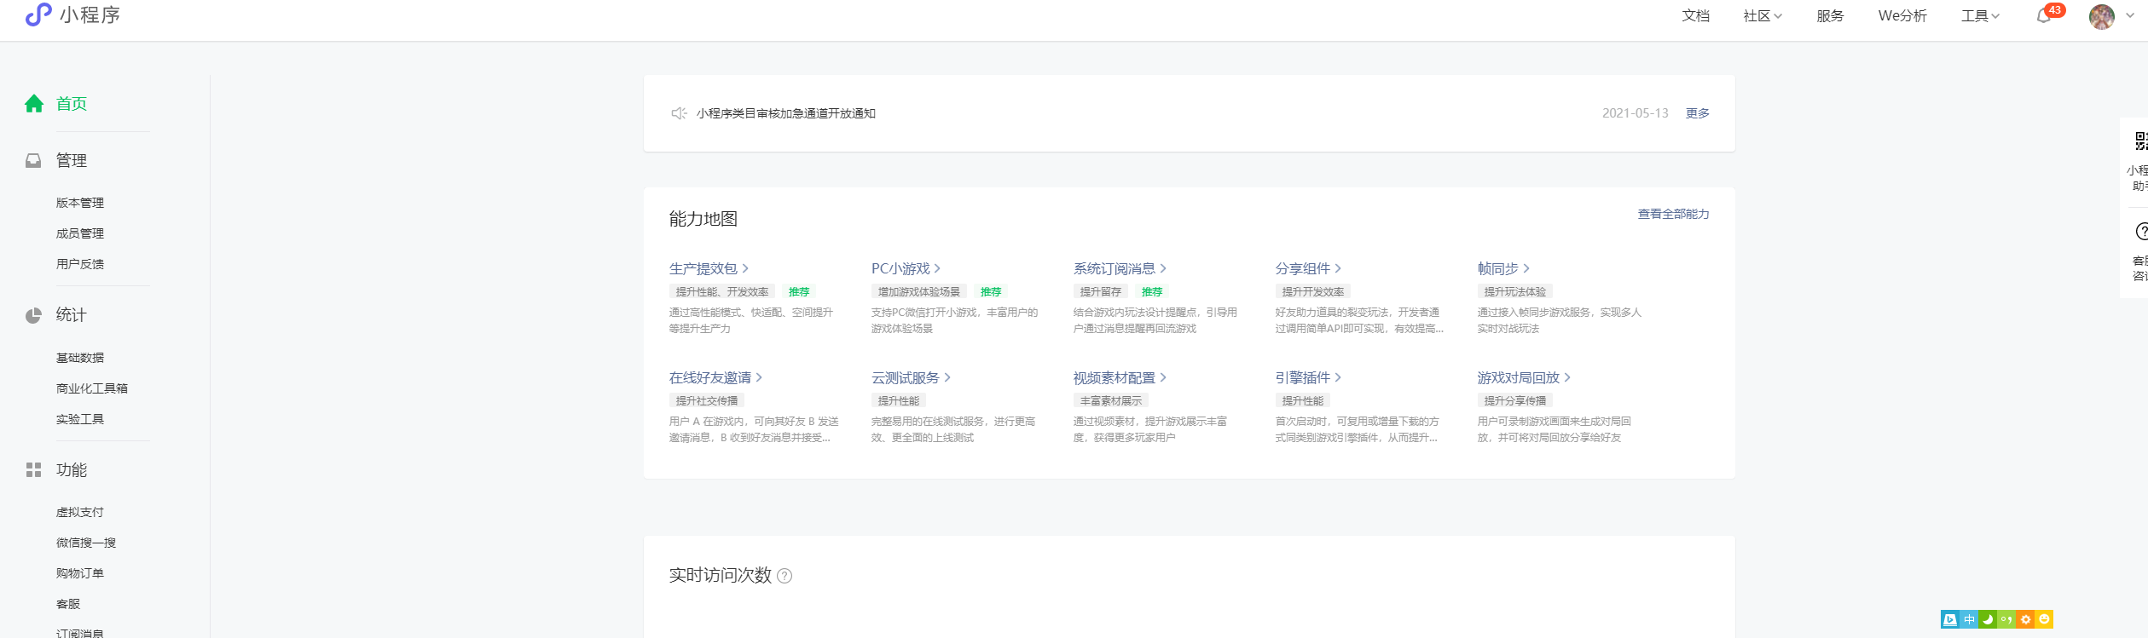2148x638 pixels.
Task: Open 服务 in the top navigation
Action: coord(1830,16)
